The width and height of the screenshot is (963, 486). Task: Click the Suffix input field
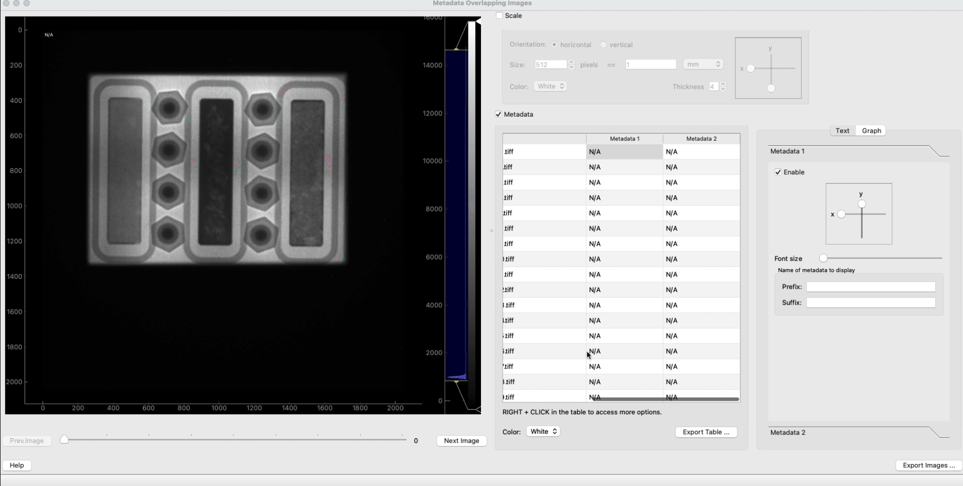870,303
